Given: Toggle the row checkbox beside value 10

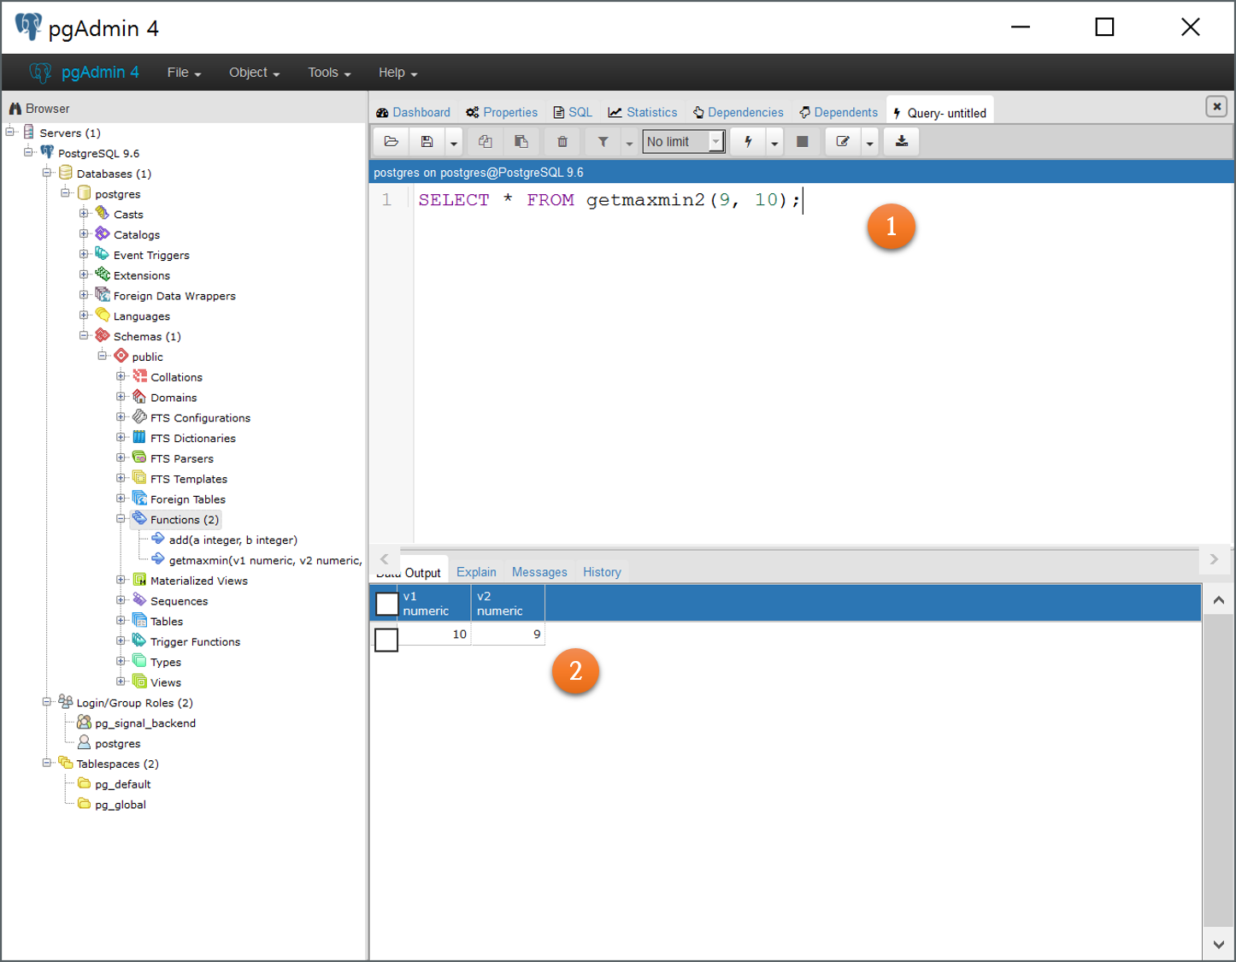Looking at the screenshot, I should pyautogui.click(x=386, y=640).
